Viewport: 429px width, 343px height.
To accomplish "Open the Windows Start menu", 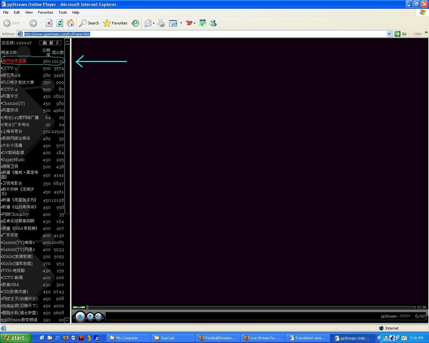I will (16, 338).
